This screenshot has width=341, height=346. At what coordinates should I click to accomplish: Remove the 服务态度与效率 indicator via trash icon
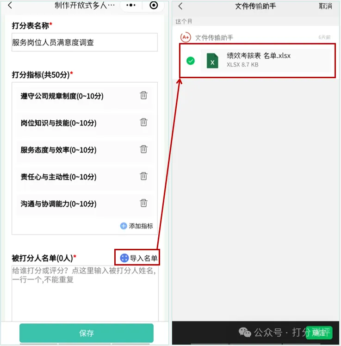(143, 149)
